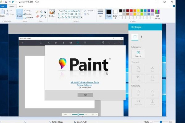Click the Undo arrow in the title bar
Screen dimensions: 185x123
click(10, 2)
